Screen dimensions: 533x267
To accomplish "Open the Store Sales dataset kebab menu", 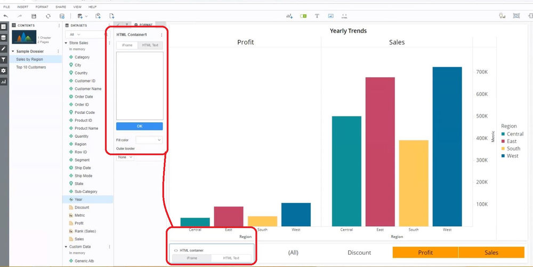I will tap(109, 43).
